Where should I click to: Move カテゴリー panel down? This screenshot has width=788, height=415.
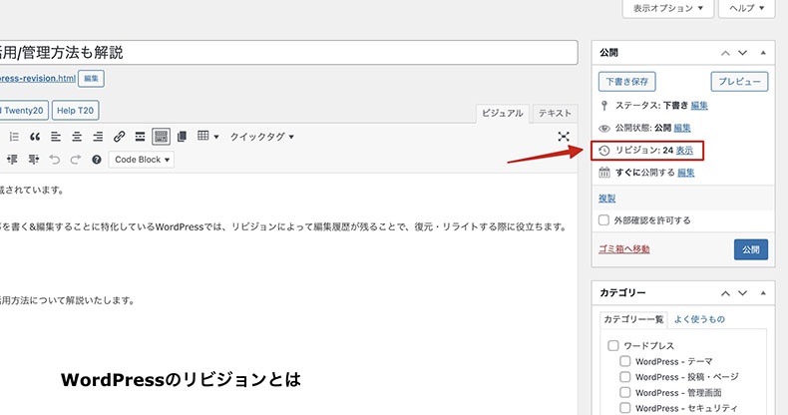click(x=742, y=293)
